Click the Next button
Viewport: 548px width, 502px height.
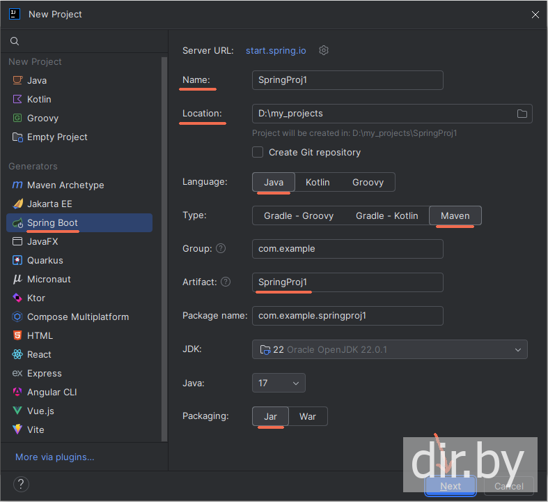click(450, 486)
